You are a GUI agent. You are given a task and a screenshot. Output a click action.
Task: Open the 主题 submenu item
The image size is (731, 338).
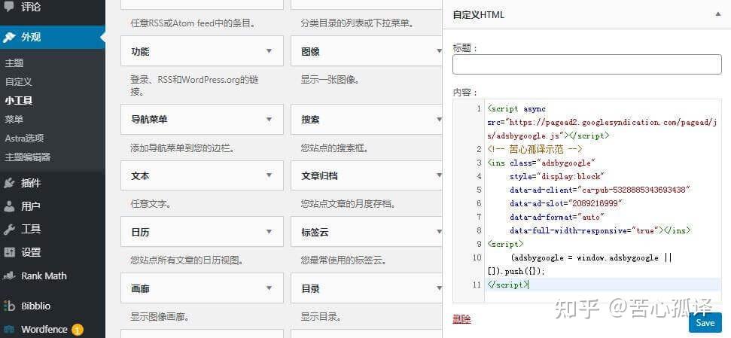point(14,63)
